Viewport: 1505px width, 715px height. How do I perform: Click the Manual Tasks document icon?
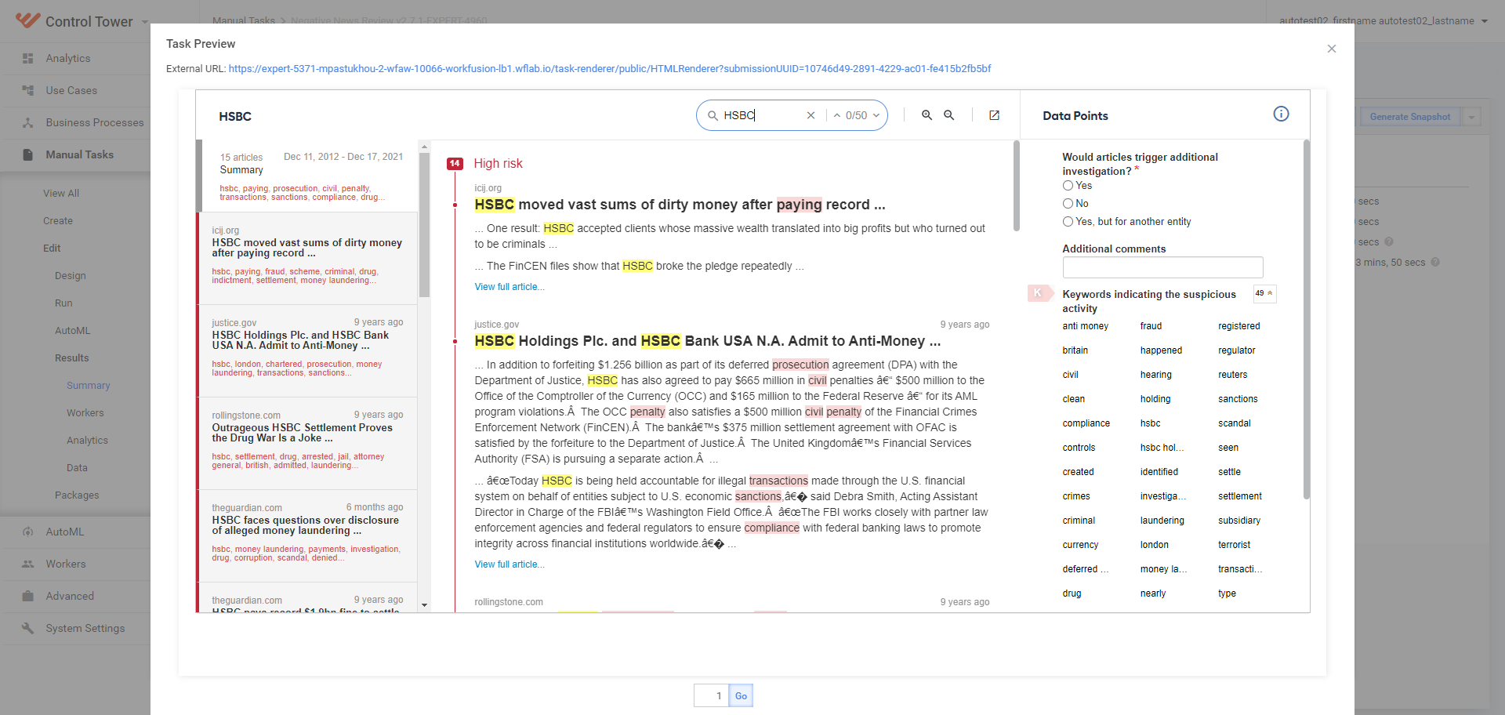pos(28,154)
